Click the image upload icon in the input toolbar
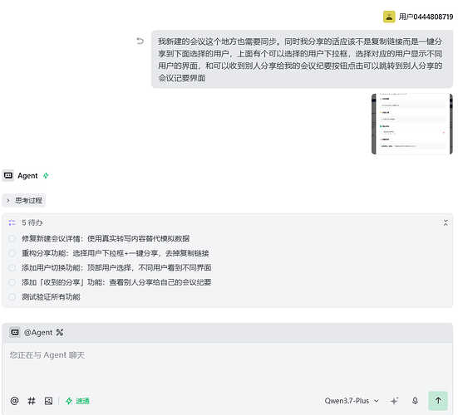This screenshot has width=458, height=415. pyautogui.click(x=48, y=401)
